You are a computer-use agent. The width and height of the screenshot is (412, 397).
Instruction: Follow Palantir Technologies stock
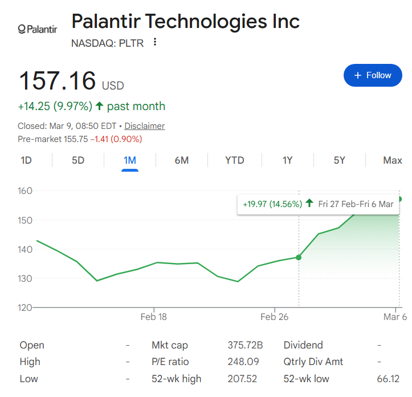(x=373, y=75)
